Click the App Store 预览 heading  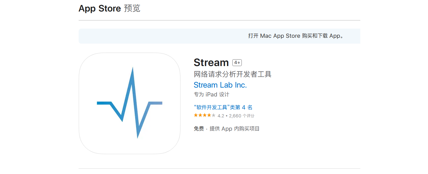pos(109,8)
